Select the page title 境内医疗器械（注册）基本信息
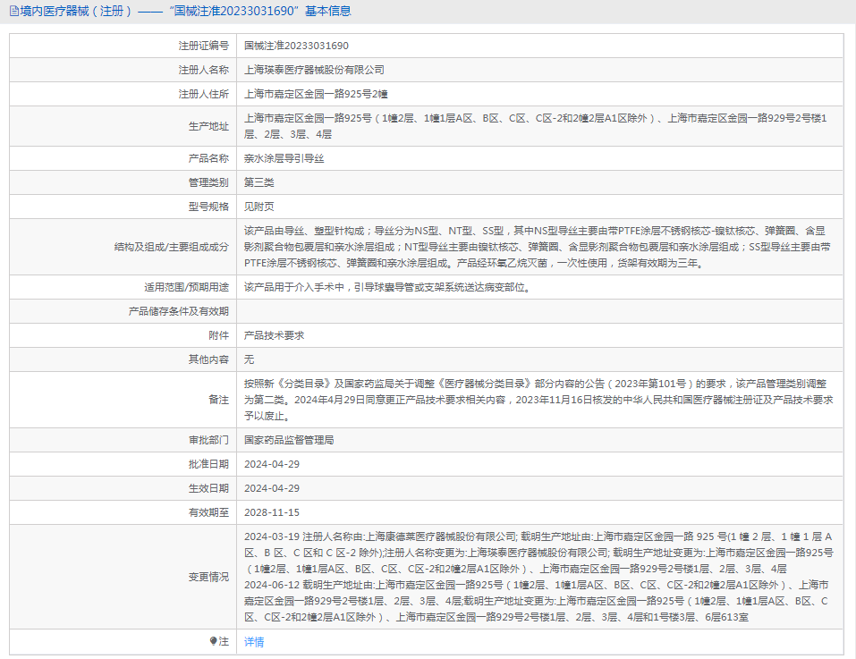The height and width of the screenshot is (659, 856). pyautogui.click(x=186, y=11)
